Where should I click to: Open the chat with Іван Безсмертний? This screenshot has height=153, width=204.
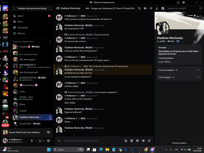(32, 72)
